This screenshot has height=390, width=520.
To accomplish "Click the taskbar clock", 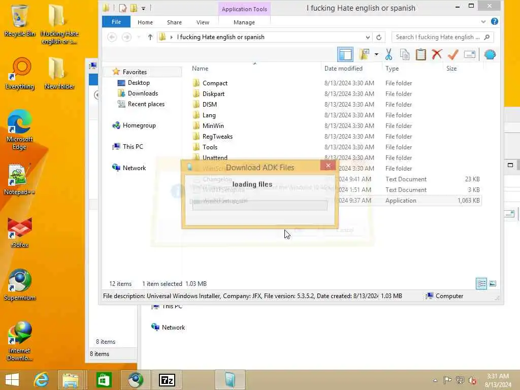I will [x=498, y=380].
